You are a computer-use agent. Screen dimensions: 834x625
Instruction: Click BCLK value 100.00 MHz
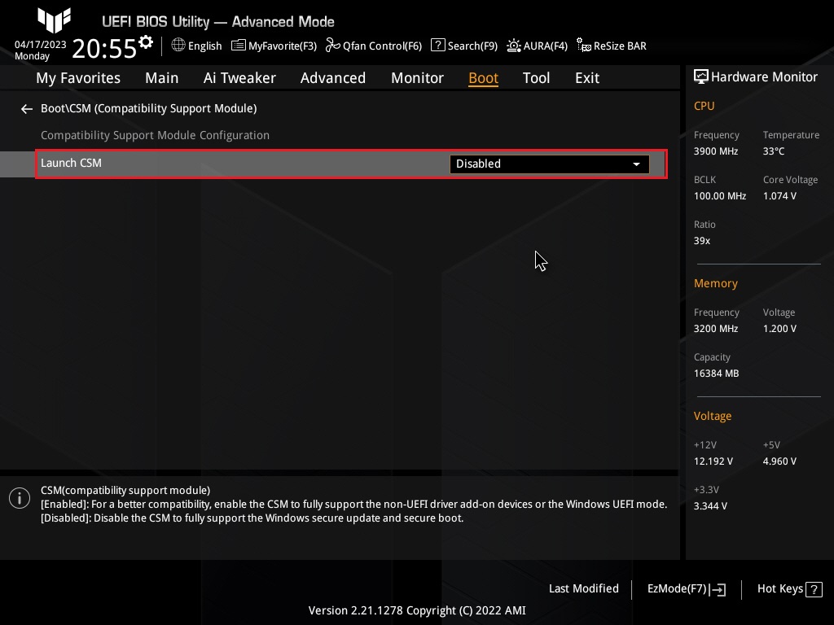click(720, 196)
